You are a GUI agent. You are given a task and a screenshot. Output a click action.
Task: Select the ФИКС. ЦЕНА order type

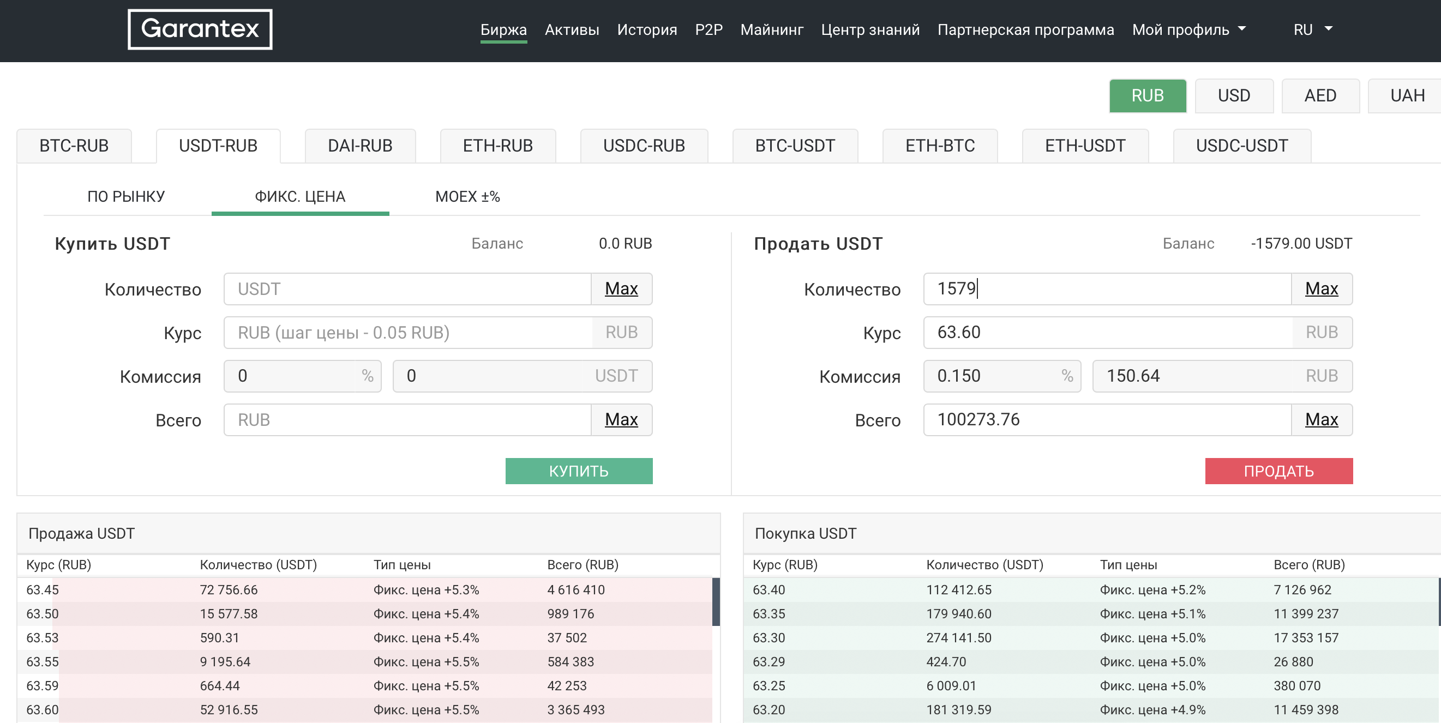coord(300,196)
